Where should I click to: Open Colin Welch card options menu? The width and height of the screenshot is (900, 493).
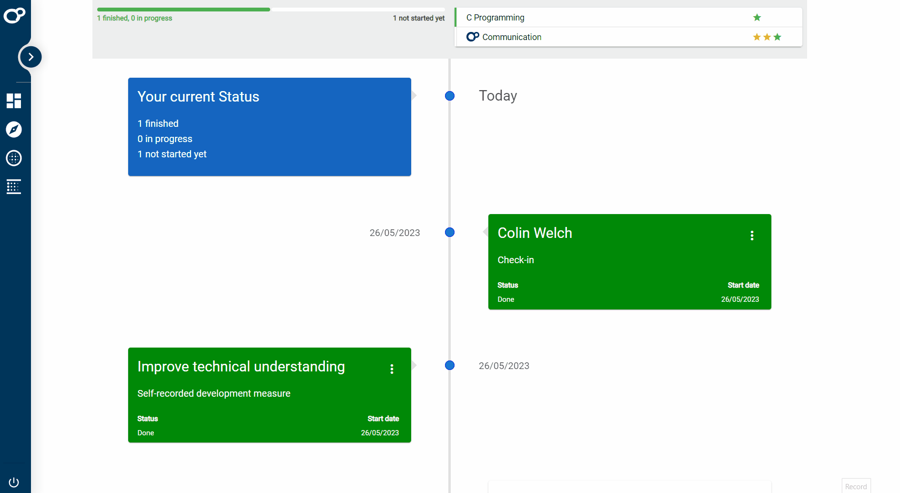pos(752,236)
